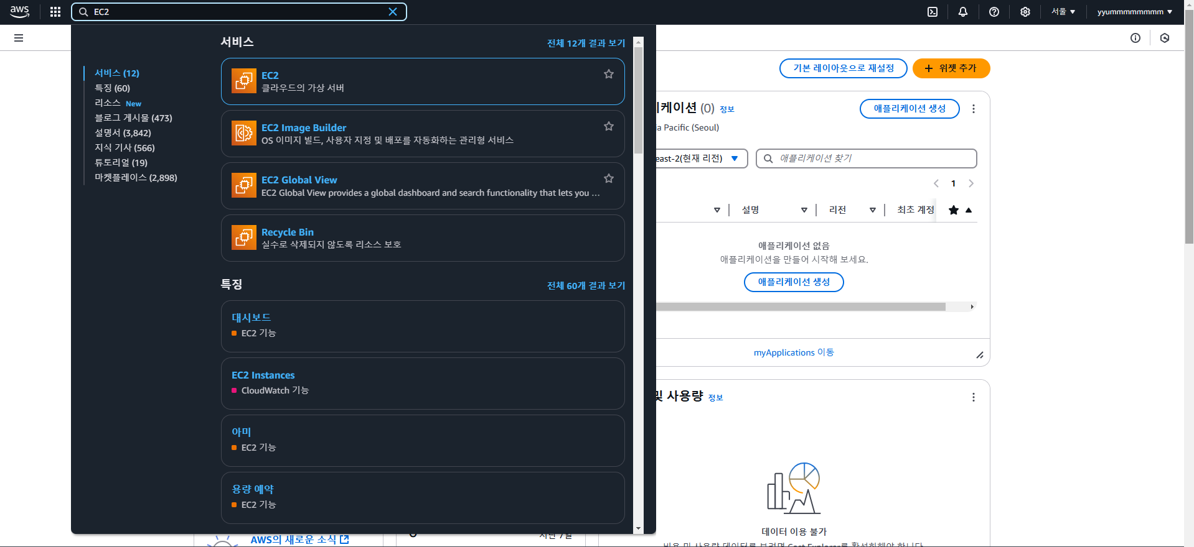Open the services grid menu icon
Screen dimensions: 1194x547
[x=55, y=12]
